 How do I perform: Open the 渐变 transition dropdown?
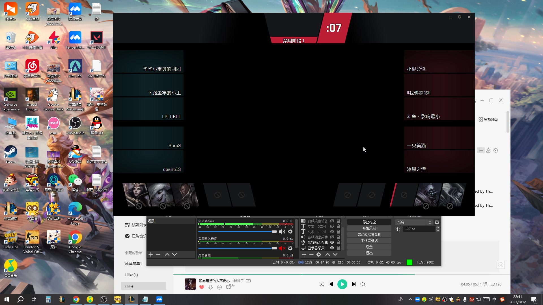(414, 222)
